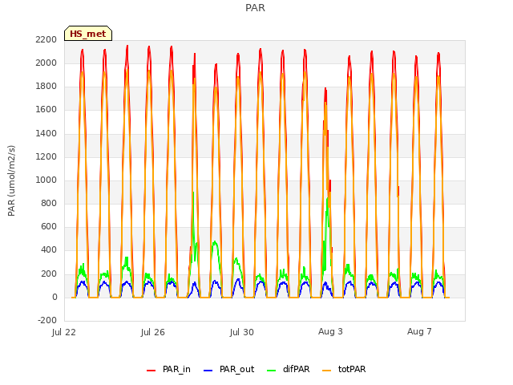Click the difPAR legend label

coord(296,369)
